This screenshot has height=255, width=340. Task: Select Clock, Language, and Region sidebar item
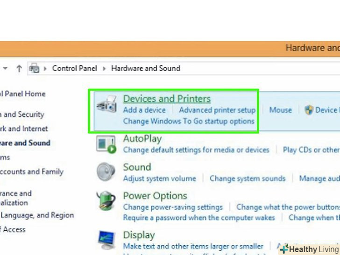pyautogui.click(x=37, y=215)
